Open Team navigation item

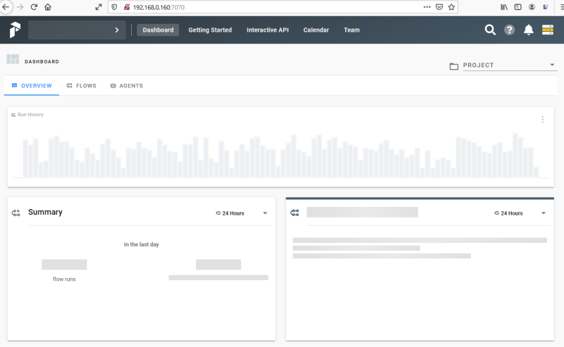click(x=351, y=30)
